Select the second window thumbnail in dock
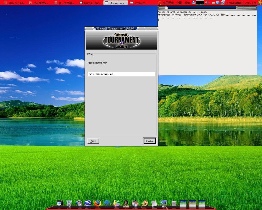This screenshot has width=262, height=210. pyautogui.click(x=192, y=203)
